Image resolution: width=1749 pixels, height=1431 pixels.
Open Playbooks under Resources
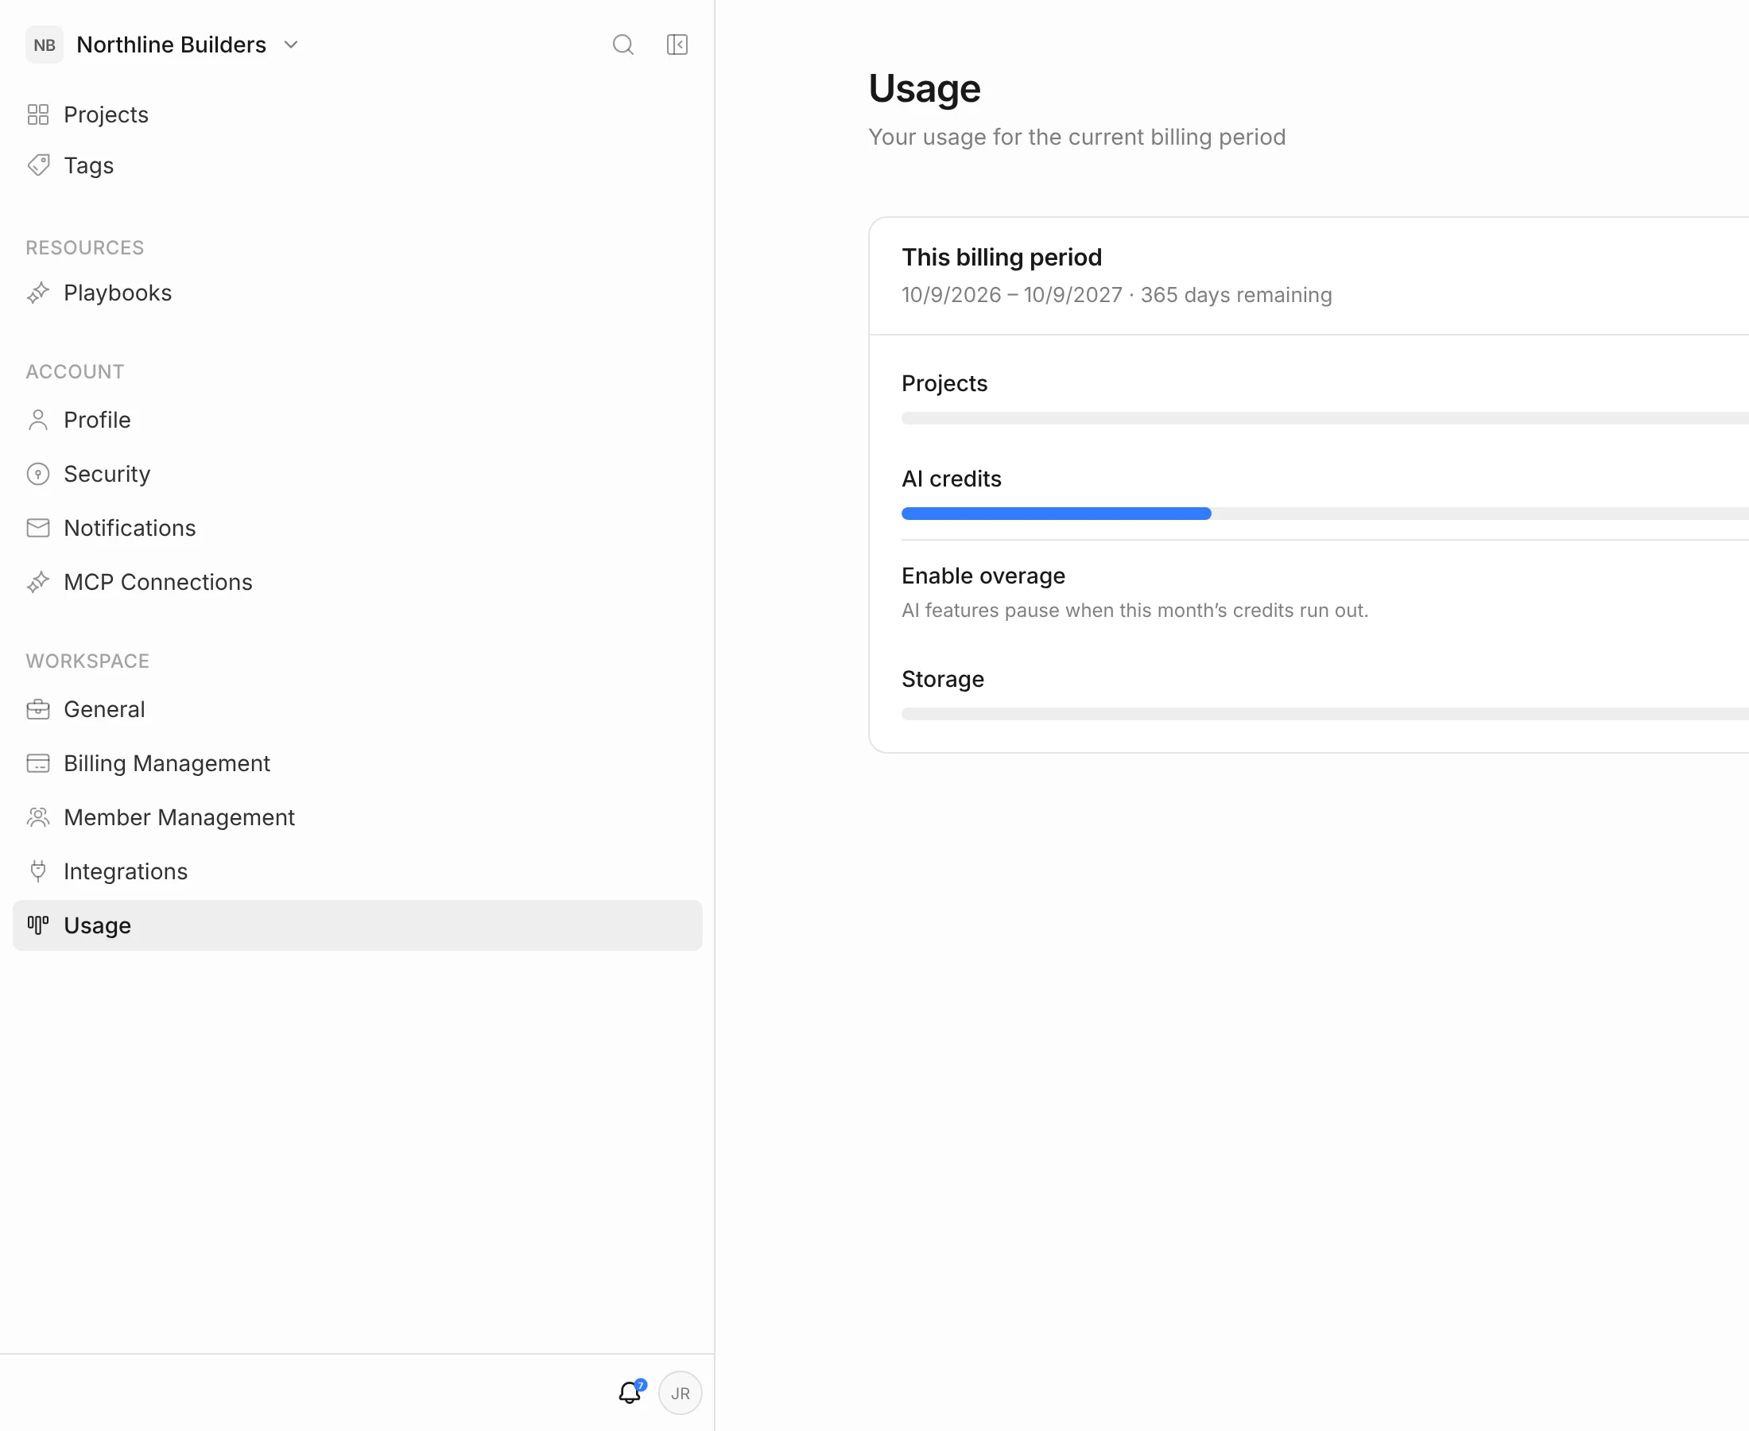[x=357, y=293]
